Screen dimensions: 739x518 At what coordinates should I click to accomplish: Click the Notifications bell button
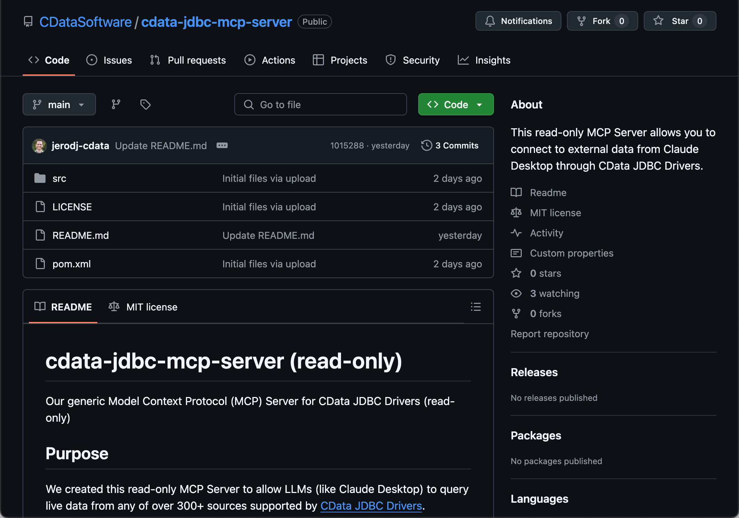tap(518, 21)
